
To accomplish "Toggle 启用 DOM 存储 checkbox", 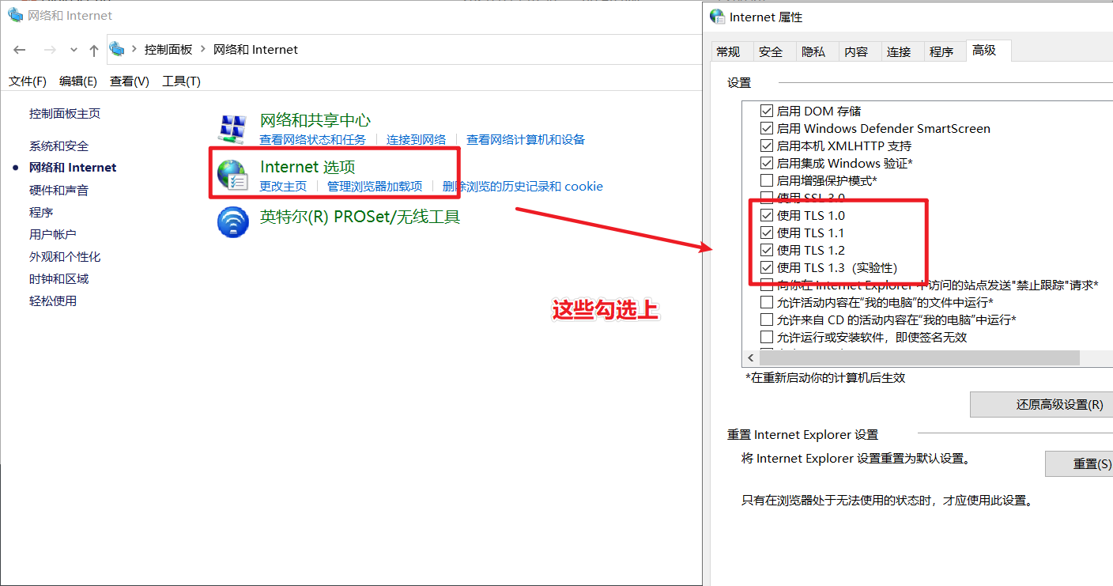I will pos(766,111).
